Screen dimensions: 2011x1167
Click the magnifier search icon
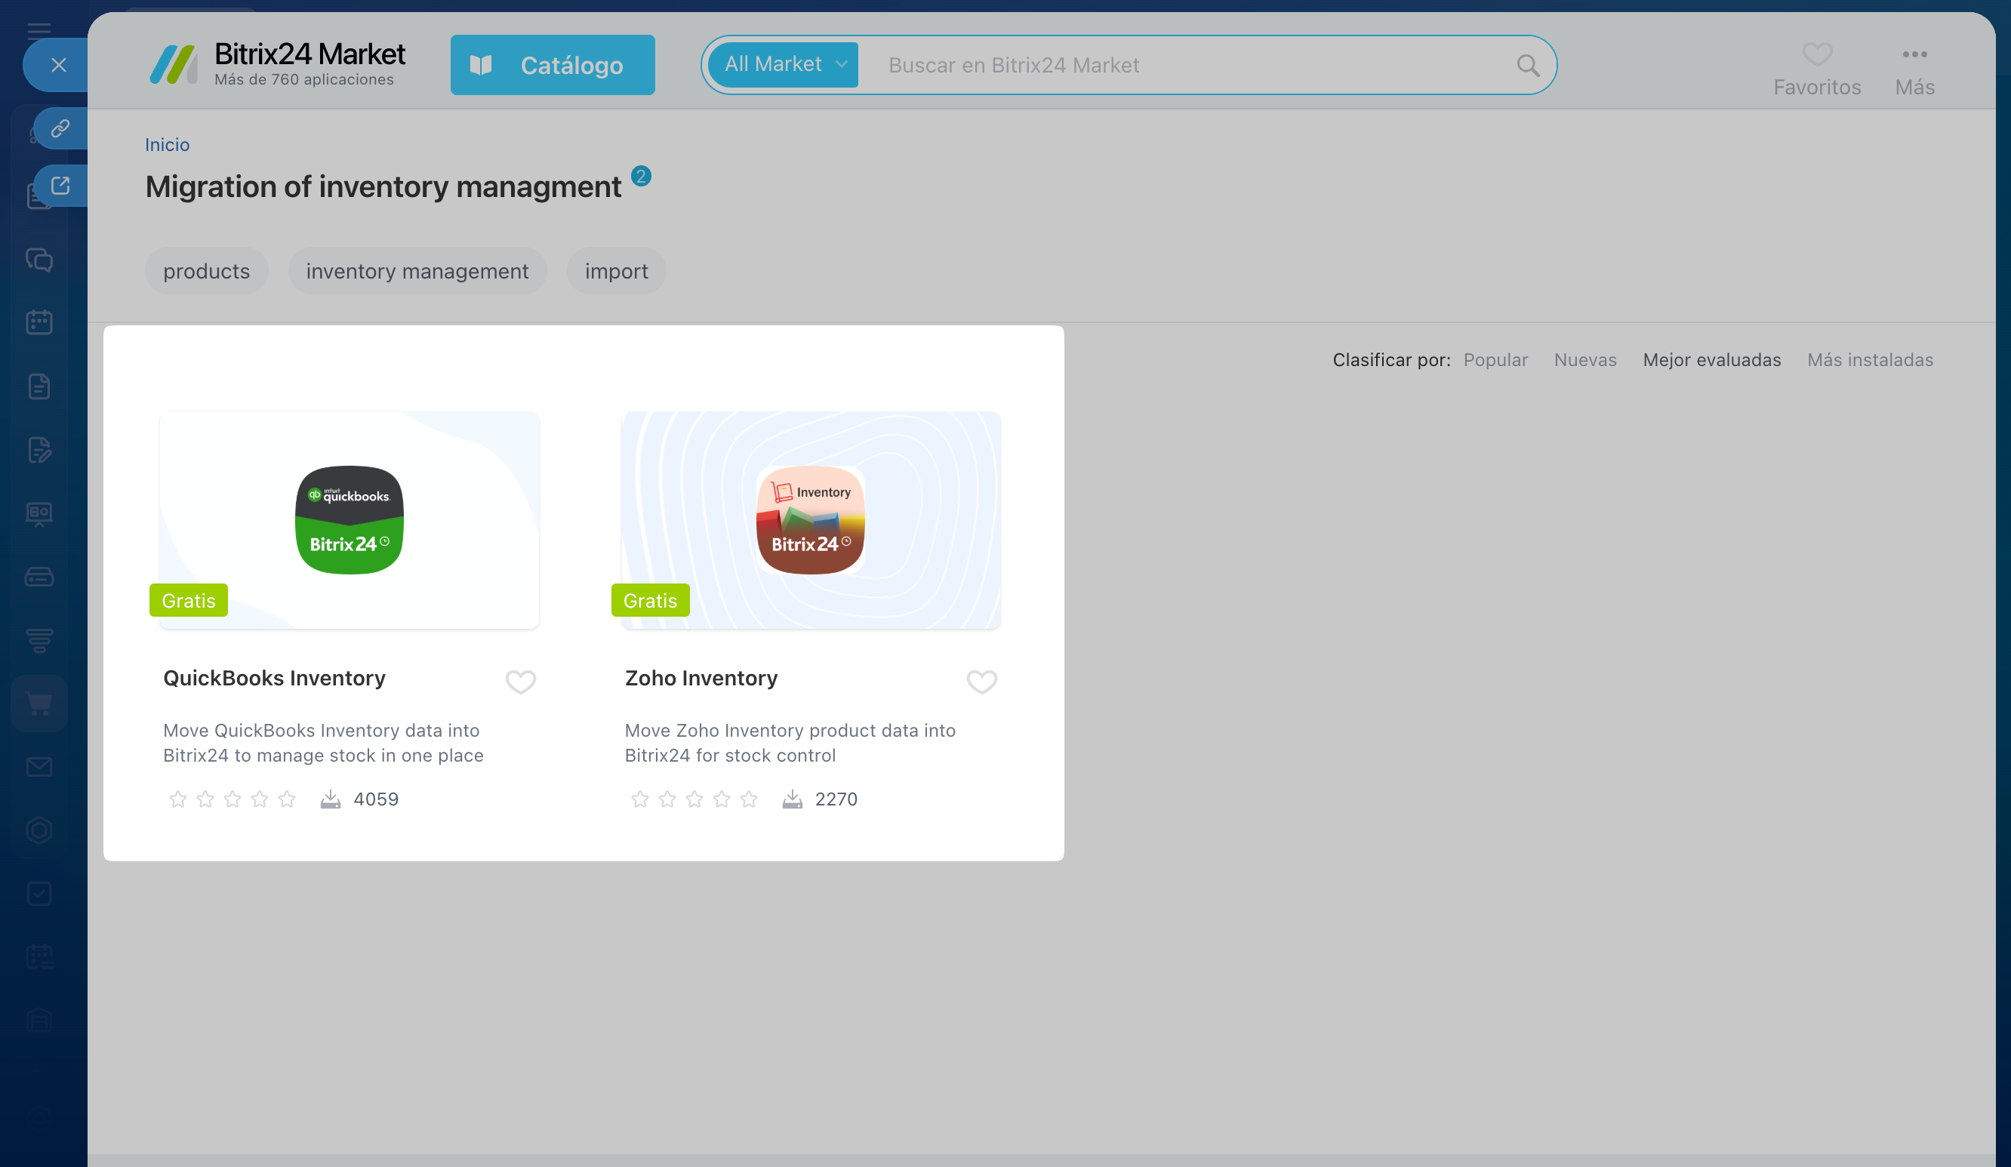point(1527,65)
